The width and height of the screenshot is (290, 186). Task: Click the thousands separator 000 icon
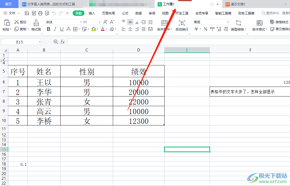click(212, 29)
